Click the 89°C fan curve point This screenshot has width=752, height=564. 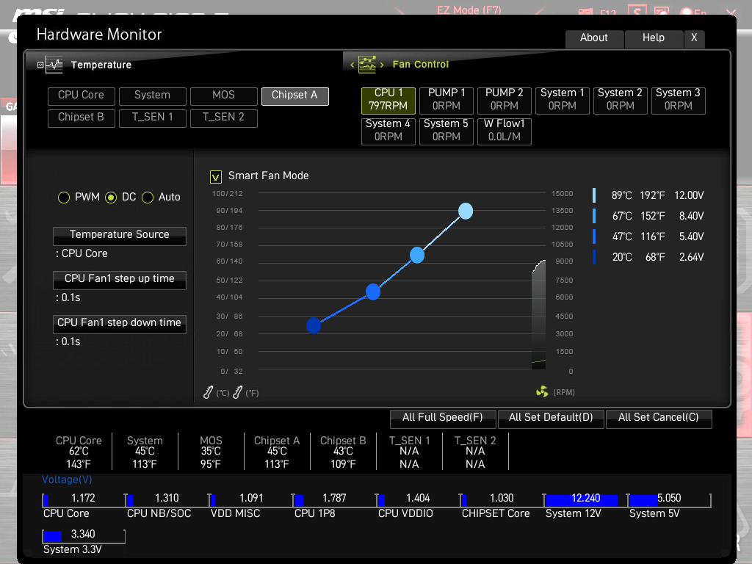[x=465, y=211]
